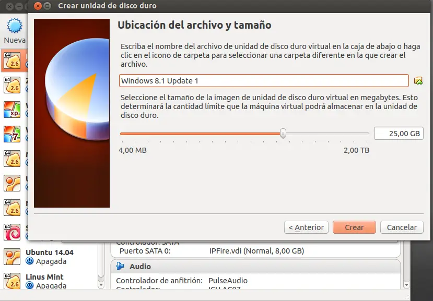Click the Apagada power icon under Linus Mint
This screenshot has height=301, width=433.
(x=30, y=285)
